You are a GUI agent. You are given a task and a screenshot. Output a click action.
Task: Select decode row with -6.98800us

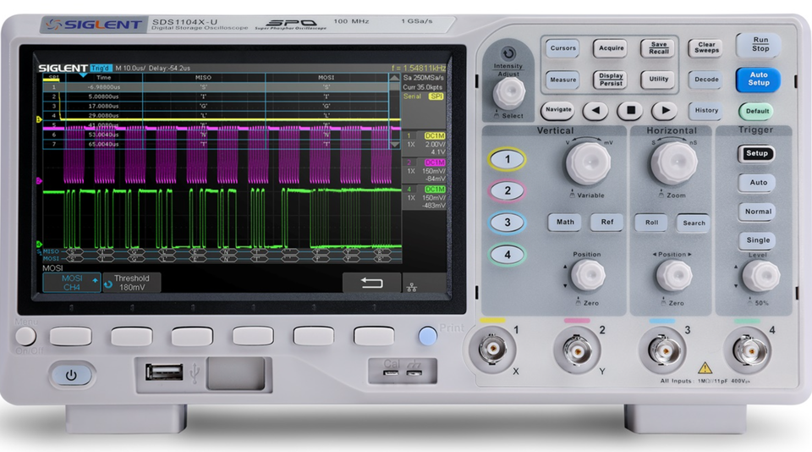(x=216, y=87)
